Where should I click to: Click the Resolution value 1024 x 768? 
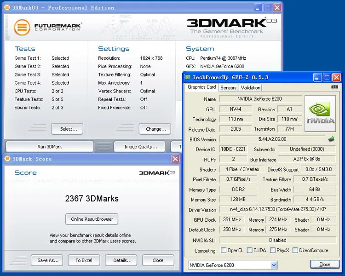tap(151, 58)
